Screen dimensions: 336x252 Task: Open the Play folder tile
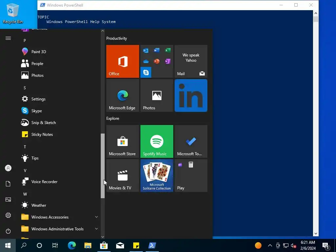pyautogui.click(x=191, y=176)
